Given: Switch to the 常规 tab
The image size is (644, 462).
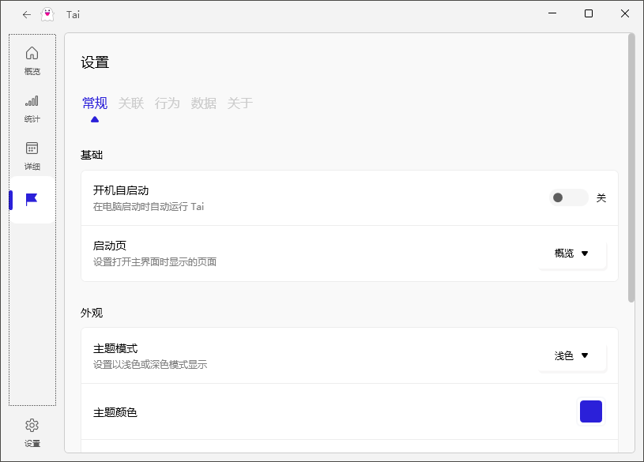Looking at the screenshot, I should click(95, 103).
